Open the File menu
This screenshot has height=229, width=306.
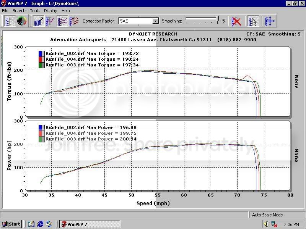click(x=5, y=11)
